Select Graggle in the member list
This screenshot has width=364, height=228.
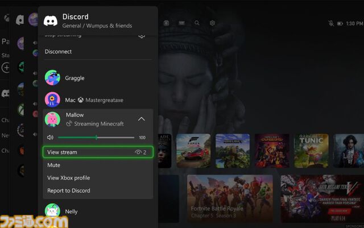pyautogui.click(x=98, y=78)
